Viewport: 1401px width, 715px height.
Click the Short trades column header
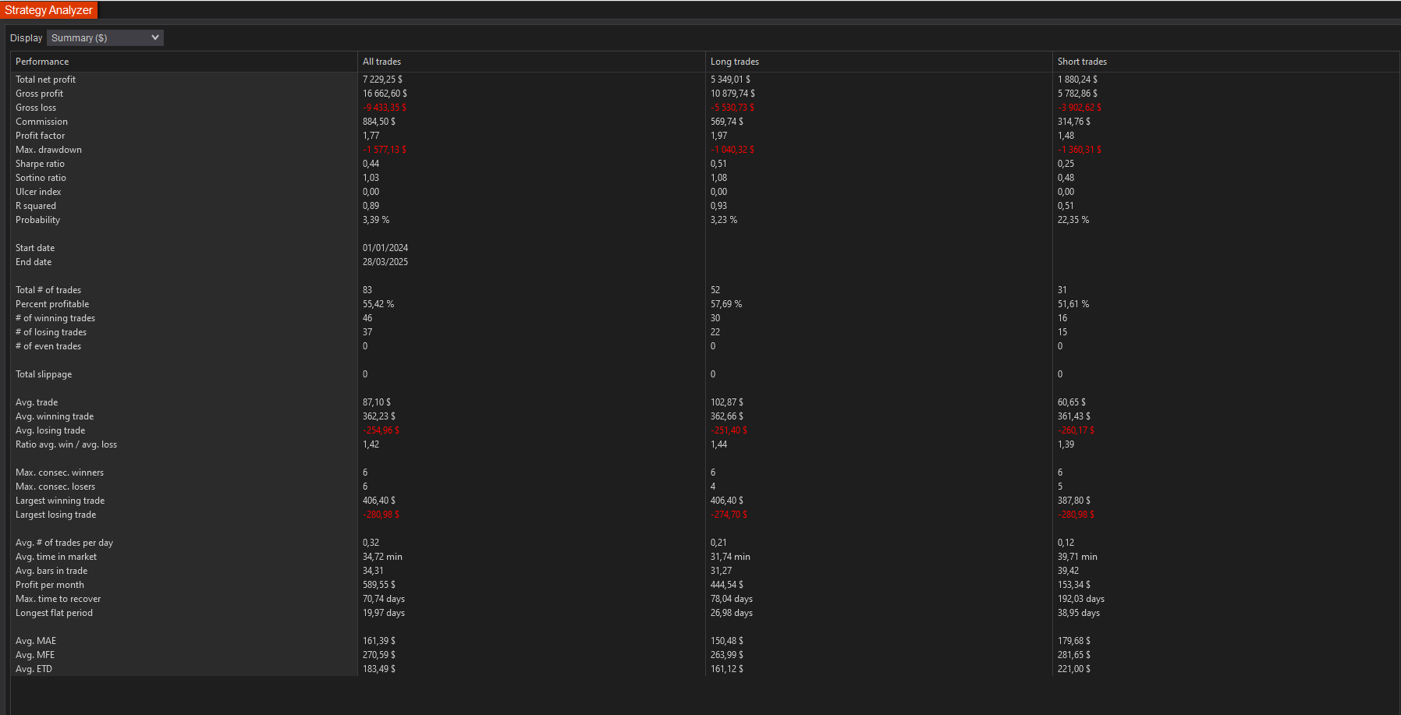1082,62
